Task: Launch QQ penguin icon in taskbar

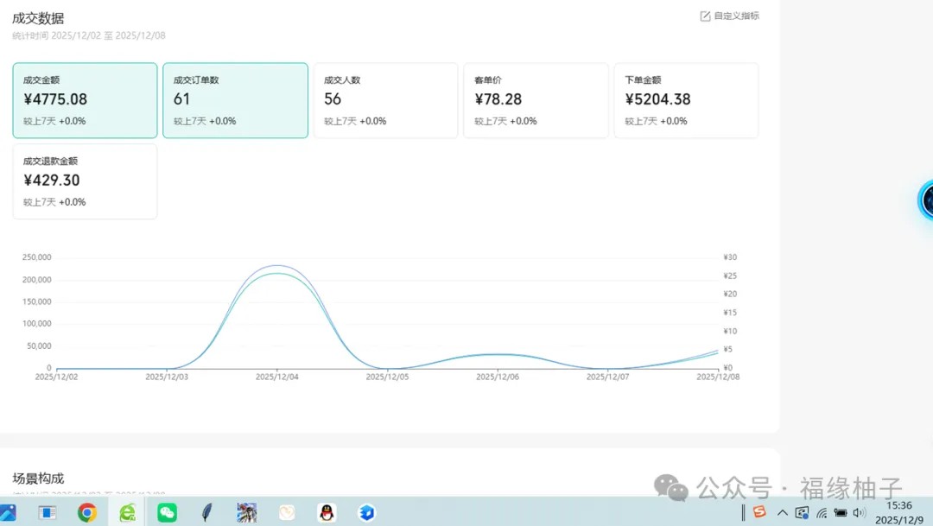Action: [327, 513]
